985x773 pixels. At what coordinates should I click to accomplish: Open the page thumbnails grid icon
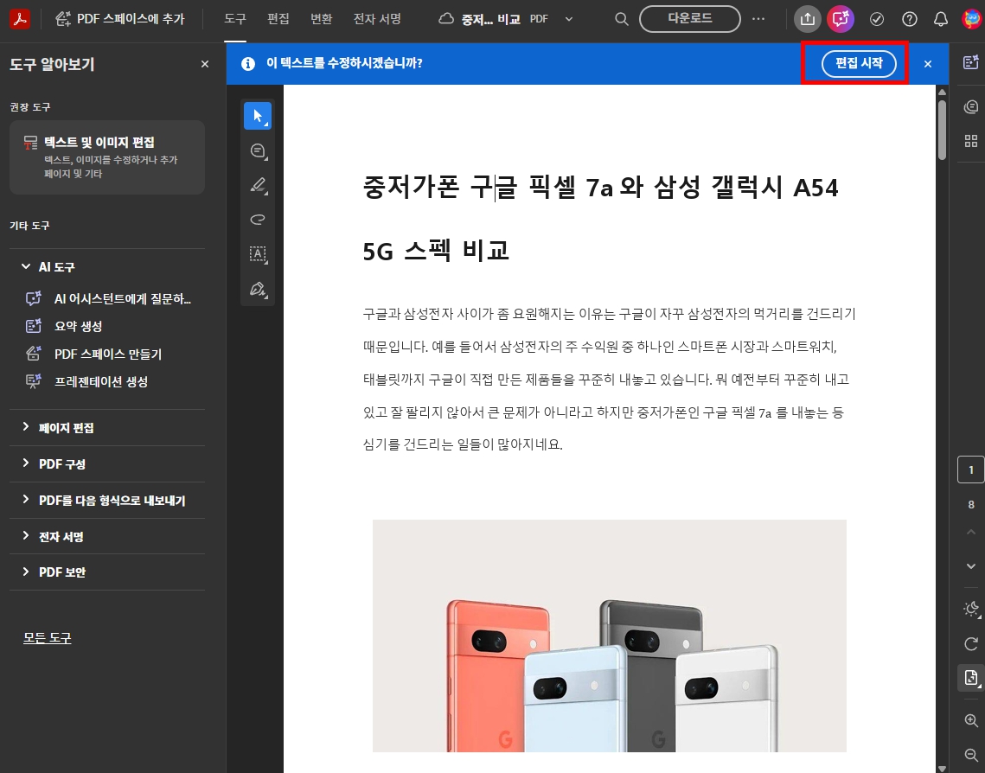coord(970,141)
